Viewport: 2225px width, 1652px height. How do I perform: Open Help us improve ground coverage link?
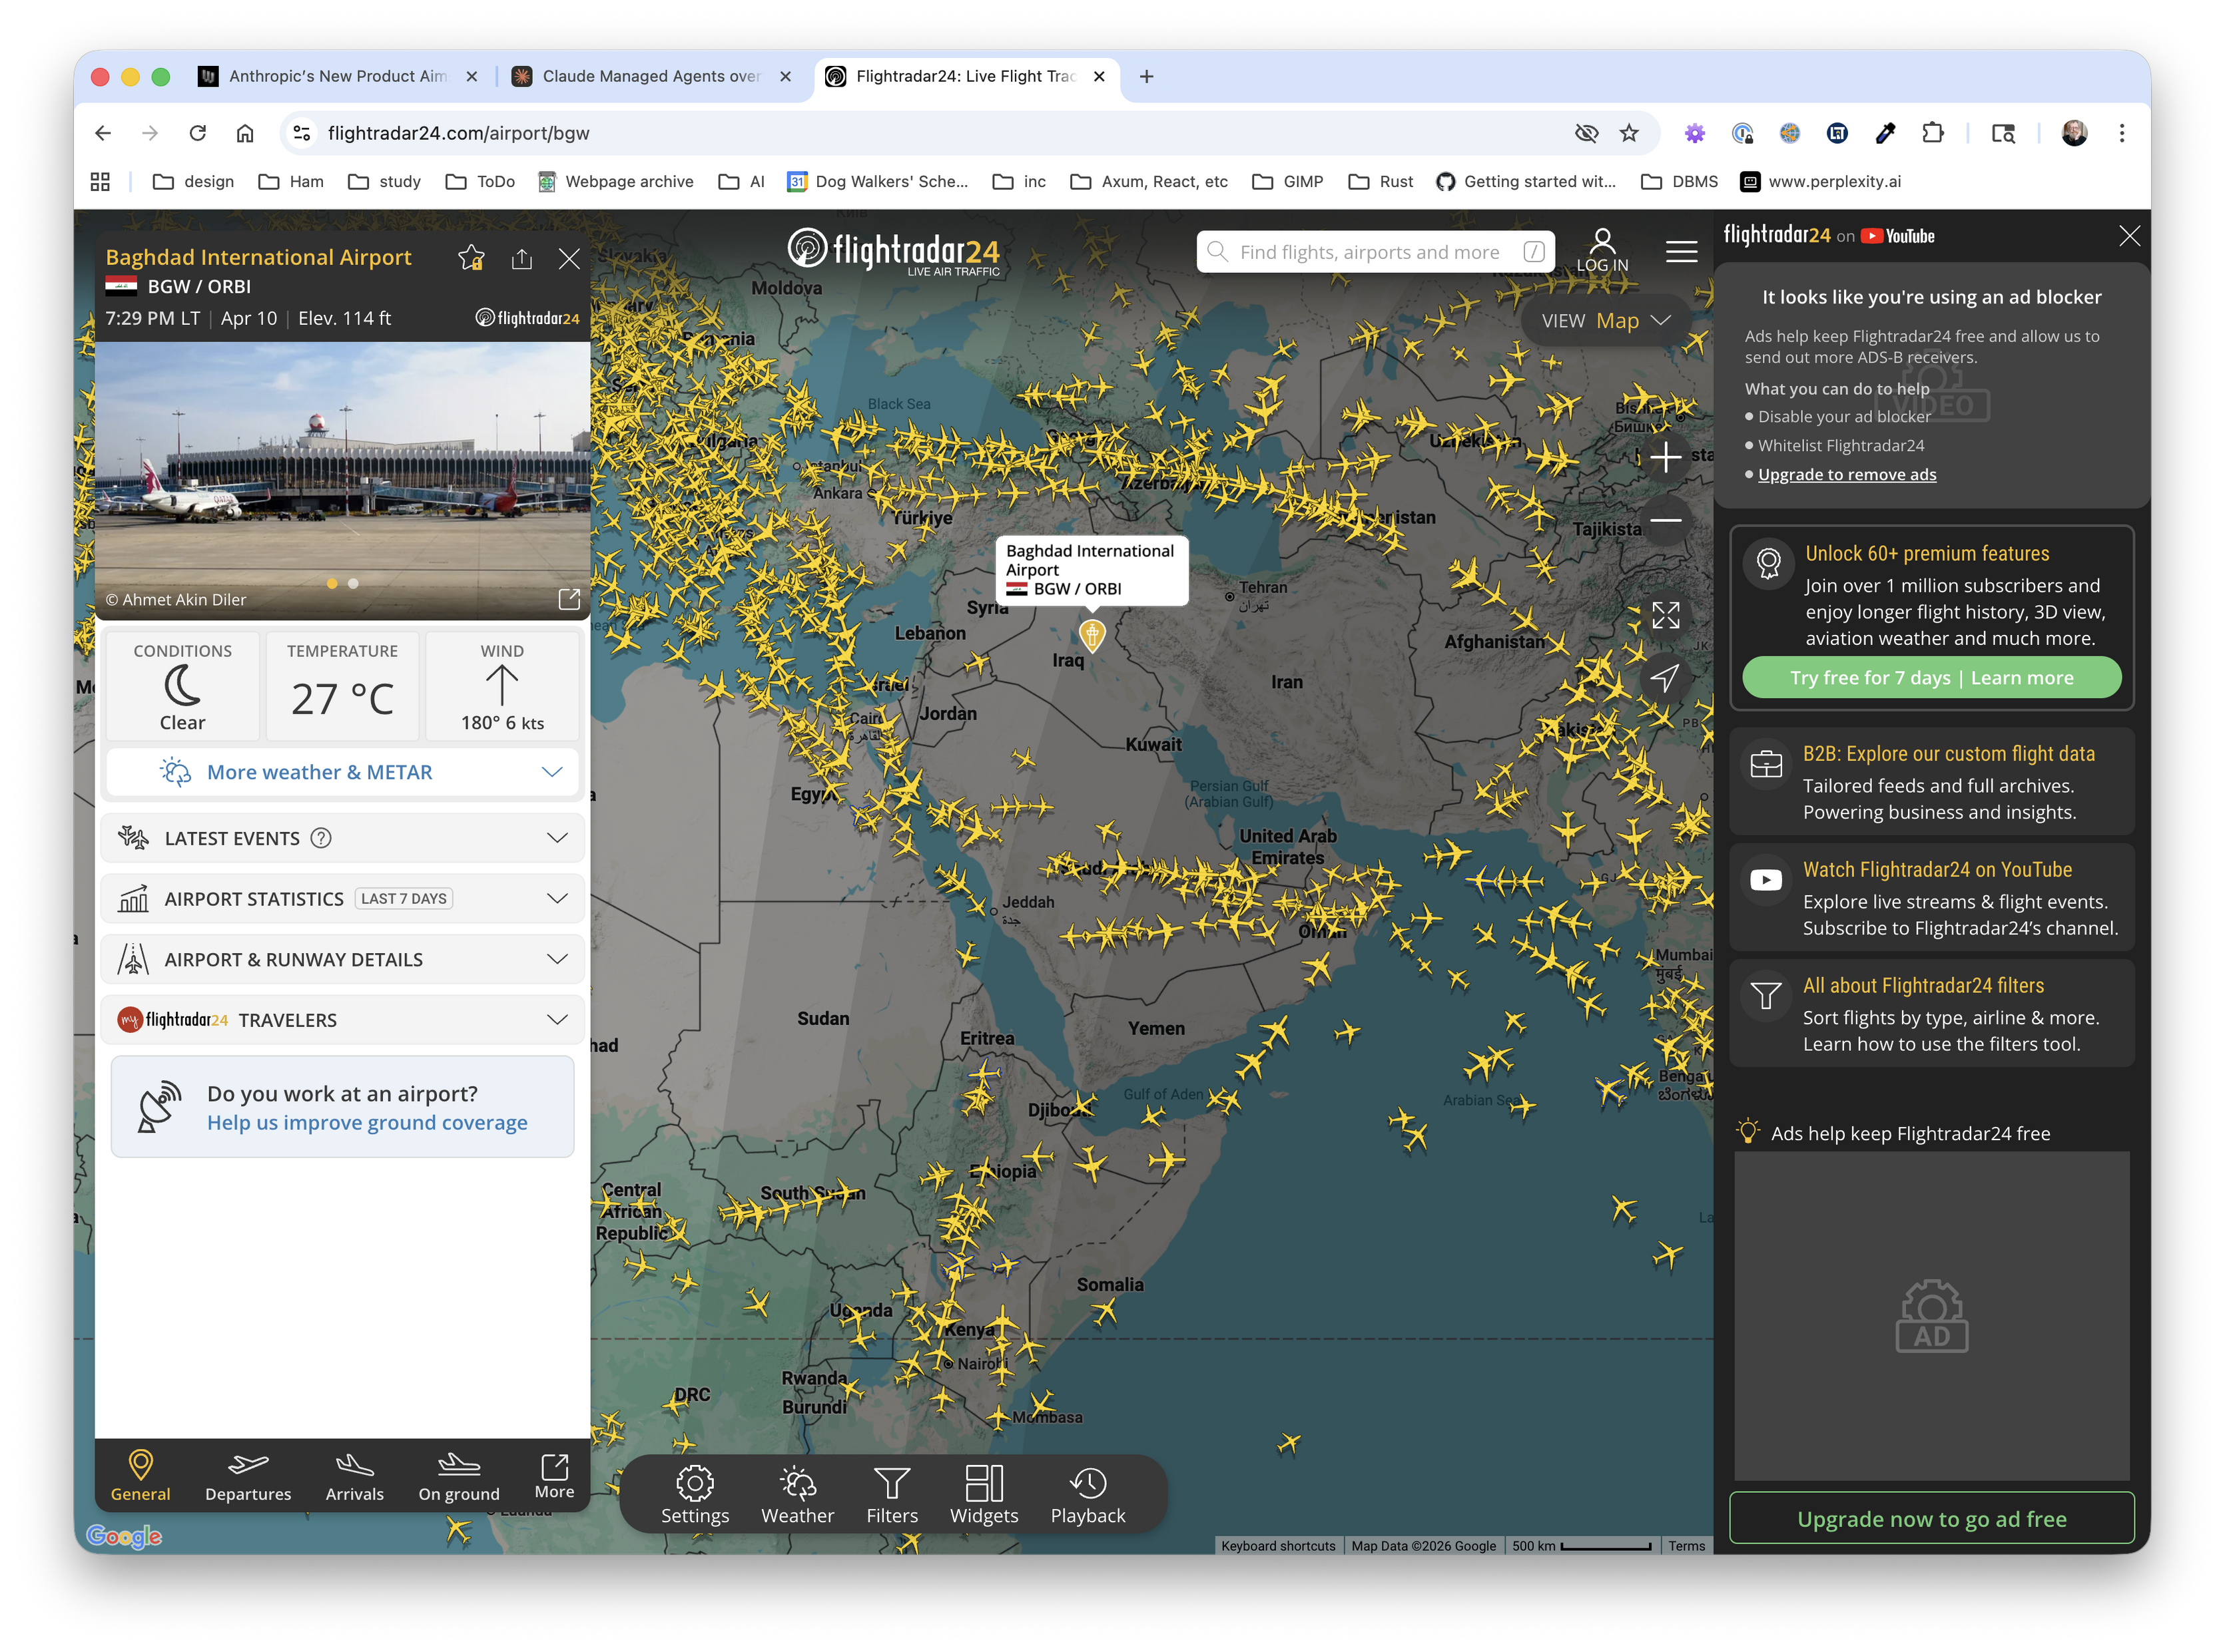(x=367, y=1123)
